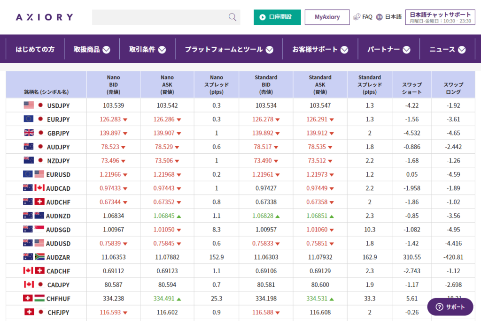Click the AUDZAR swap short value 310.55
This screenshot has height=321, width=481.
411,257
